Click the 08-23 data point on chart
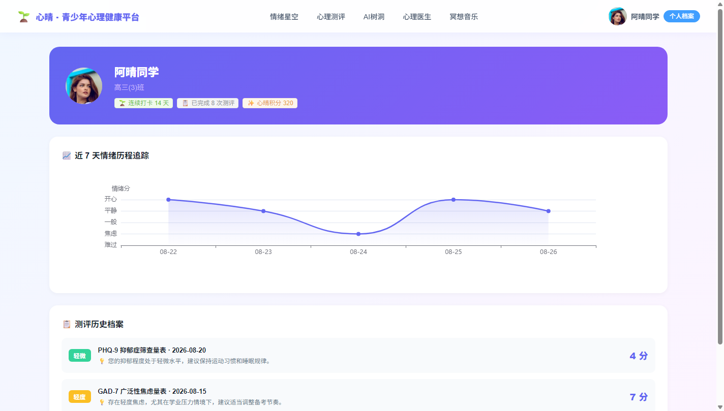 coord(263,211)
